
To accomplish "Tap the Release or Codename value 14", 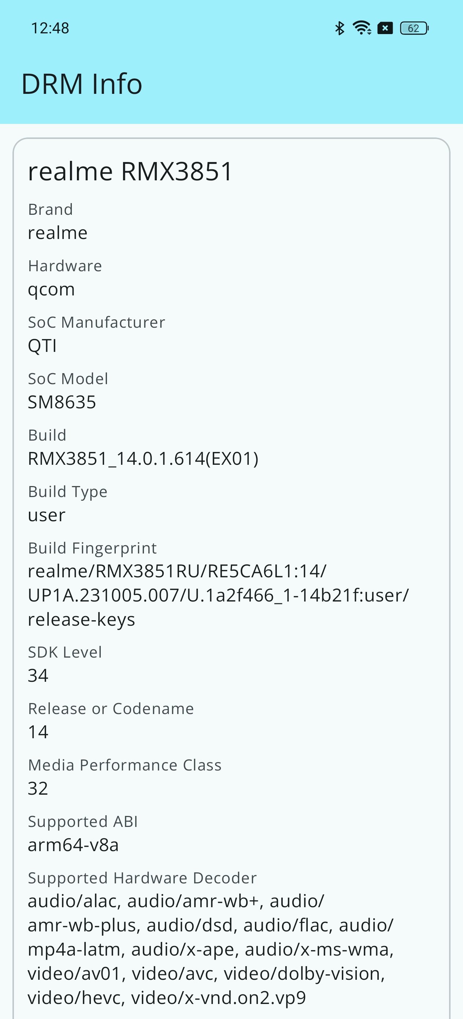I will (38, 732).
